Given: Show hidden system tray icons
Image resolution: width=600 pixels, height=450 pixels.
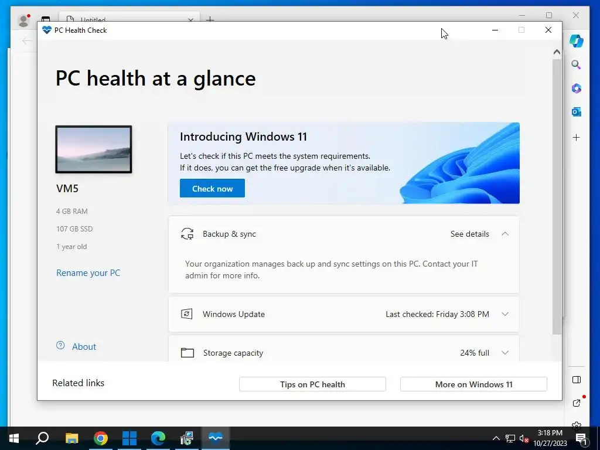Looking at the screenshot, I should tap(496, 438).
